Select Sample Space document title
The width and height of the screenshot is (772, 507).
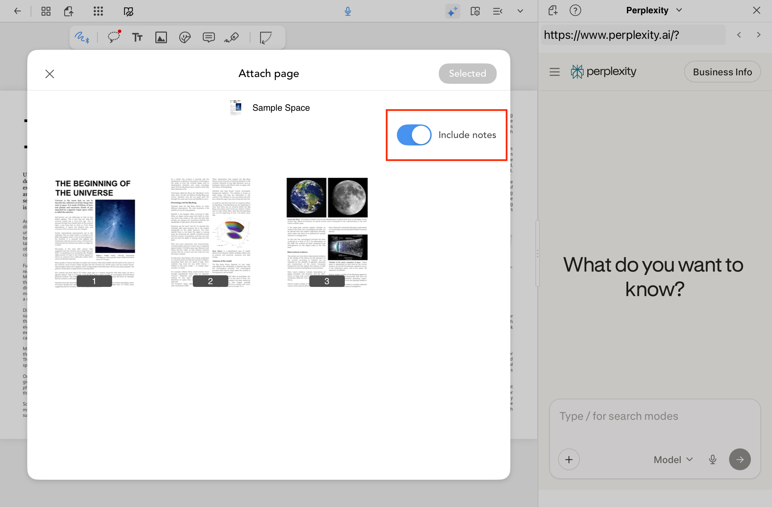point(281,108)
